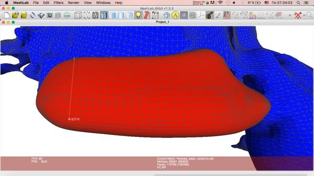Toggle back-face culling icon
Viewport: 314px width, 176px height.
tap(155, 15)
